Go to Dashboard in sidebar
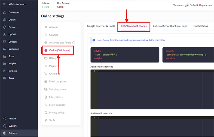214x137 pixels. [14, 13]
